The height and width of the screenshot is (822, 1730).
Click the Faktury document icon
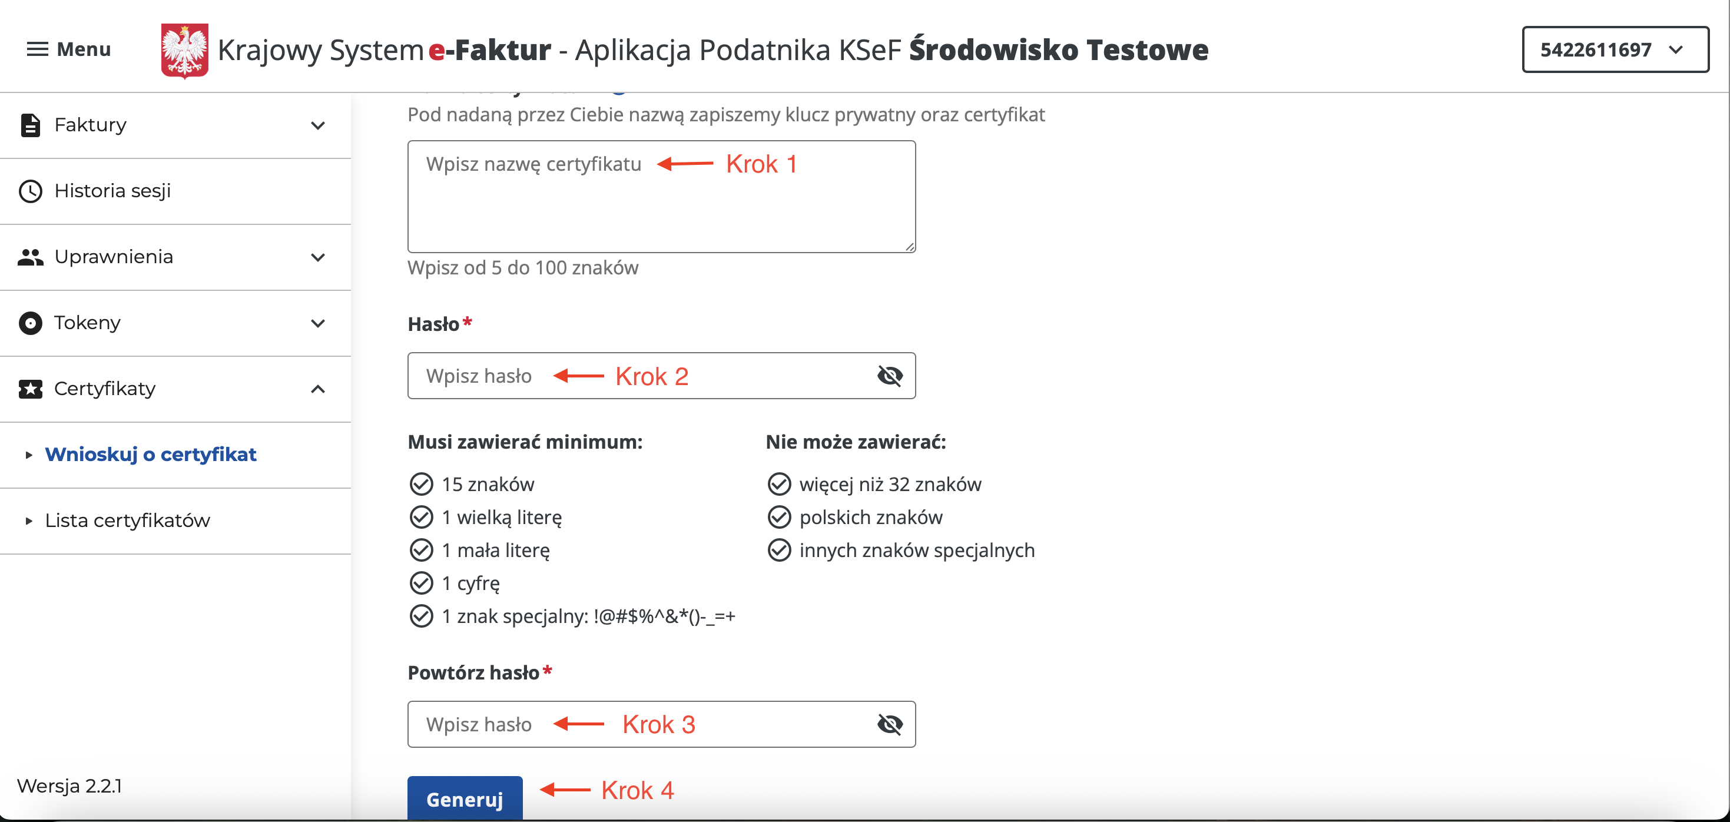(x=30, y=125)
